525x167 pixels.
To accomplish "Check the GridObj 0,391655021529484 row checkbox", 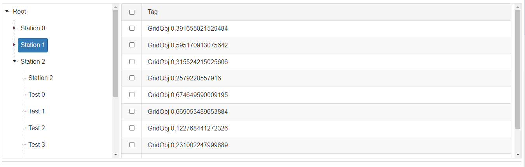I will (132, 28).
